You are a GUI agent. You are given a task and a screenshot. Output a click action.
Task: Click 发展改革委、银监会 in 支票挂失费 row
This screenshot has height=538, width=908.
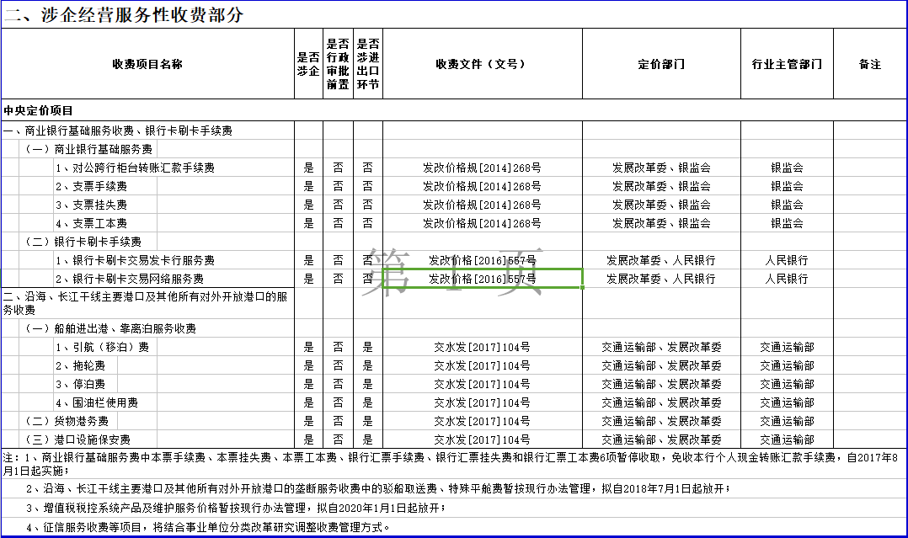tap(661, 205)
